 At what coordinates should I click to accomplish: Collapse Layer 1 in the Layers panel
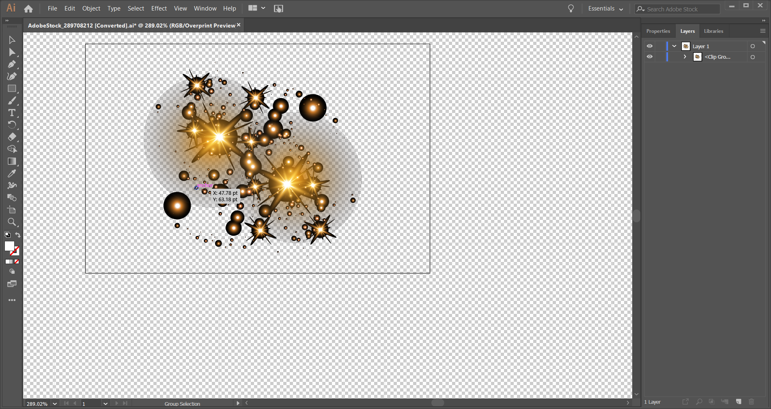(x=674, y=46)
